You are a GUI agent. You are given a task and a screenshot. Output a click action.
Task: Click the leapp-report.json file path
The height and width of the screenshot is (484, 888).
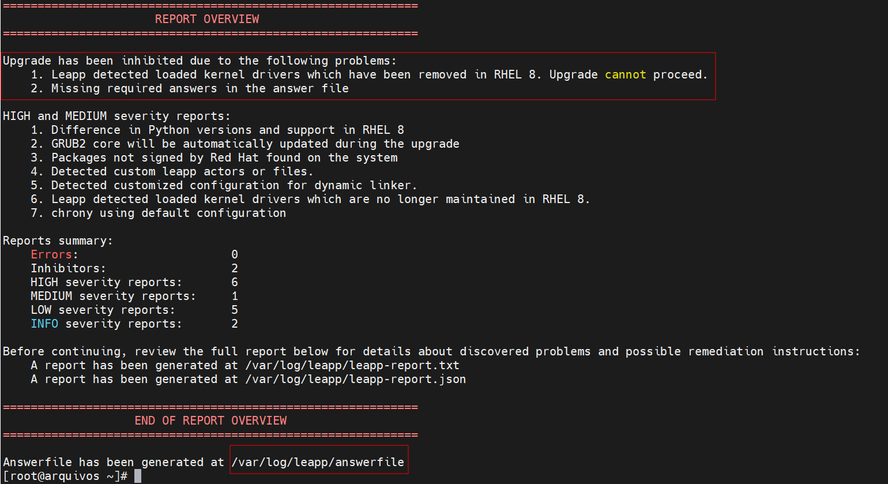355,379
